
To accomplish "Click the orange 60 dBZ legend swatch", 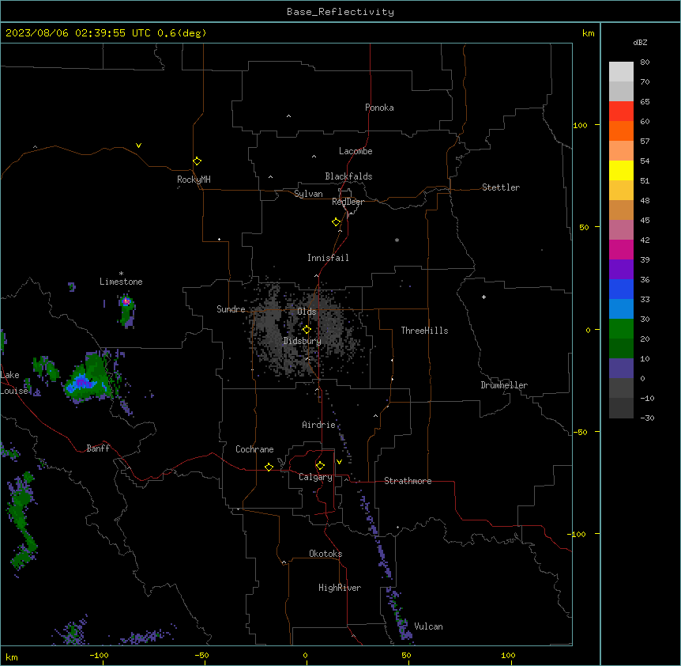I will click(621, 131).
